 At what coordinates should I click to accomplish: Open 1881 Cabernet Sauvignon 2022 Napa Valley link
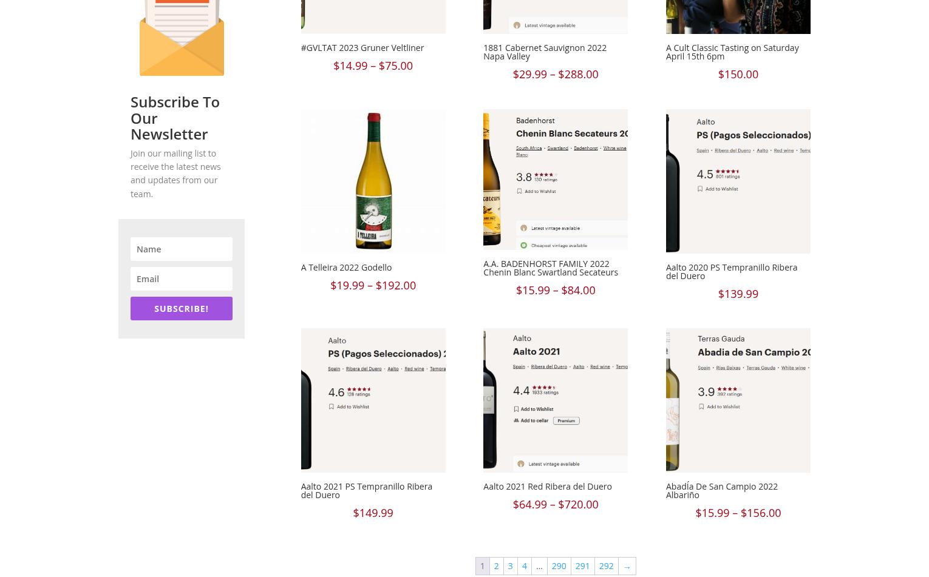[545, 52]
